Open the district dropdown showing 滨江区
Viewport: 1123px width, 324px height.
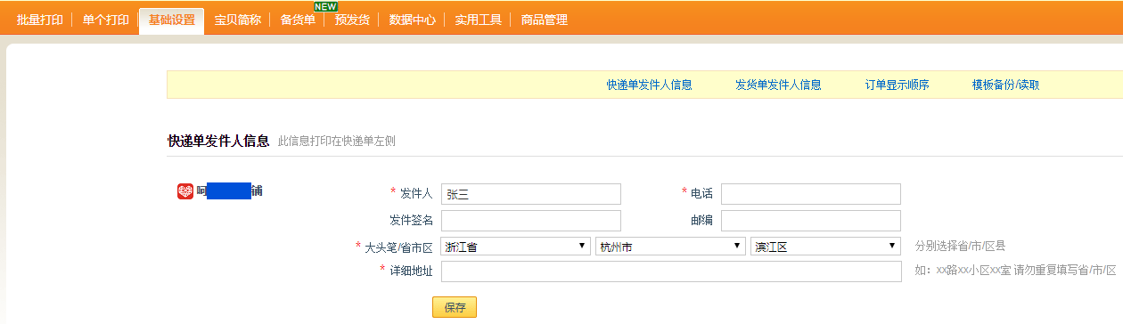tap(826, 247)
